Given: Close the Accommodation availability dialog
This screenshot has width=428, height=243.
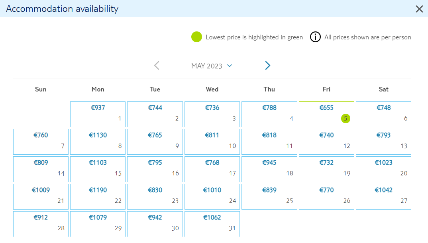Looking at the screenshot, I should [419, 9].
